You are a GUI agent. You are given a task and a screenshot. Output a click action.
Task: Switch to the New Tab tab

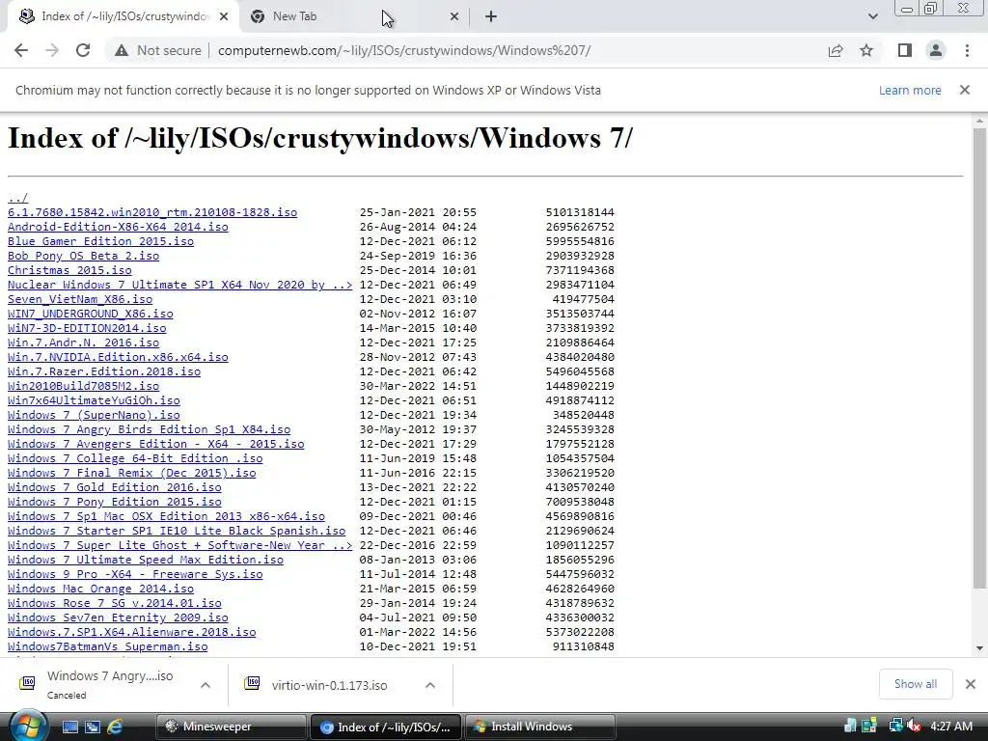(353, 17)
